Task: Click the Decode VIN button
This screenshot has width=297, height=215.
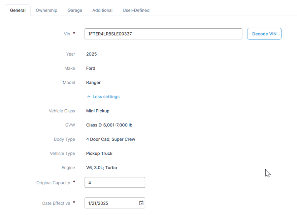Action: coord(264,34)
